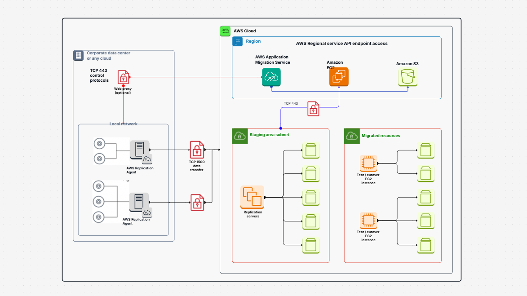
Task: Select the AWS Application Migration Service icon
Action: pos(271,77)
